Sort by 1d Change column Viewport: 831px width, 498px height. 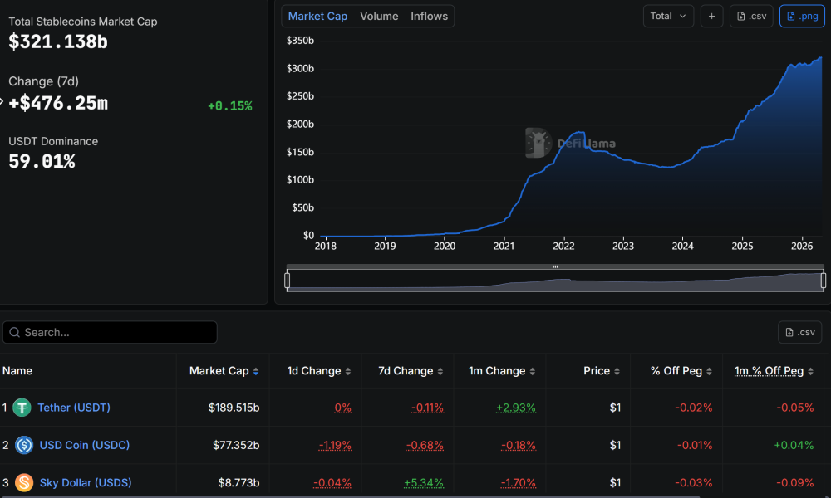point(319,371)
